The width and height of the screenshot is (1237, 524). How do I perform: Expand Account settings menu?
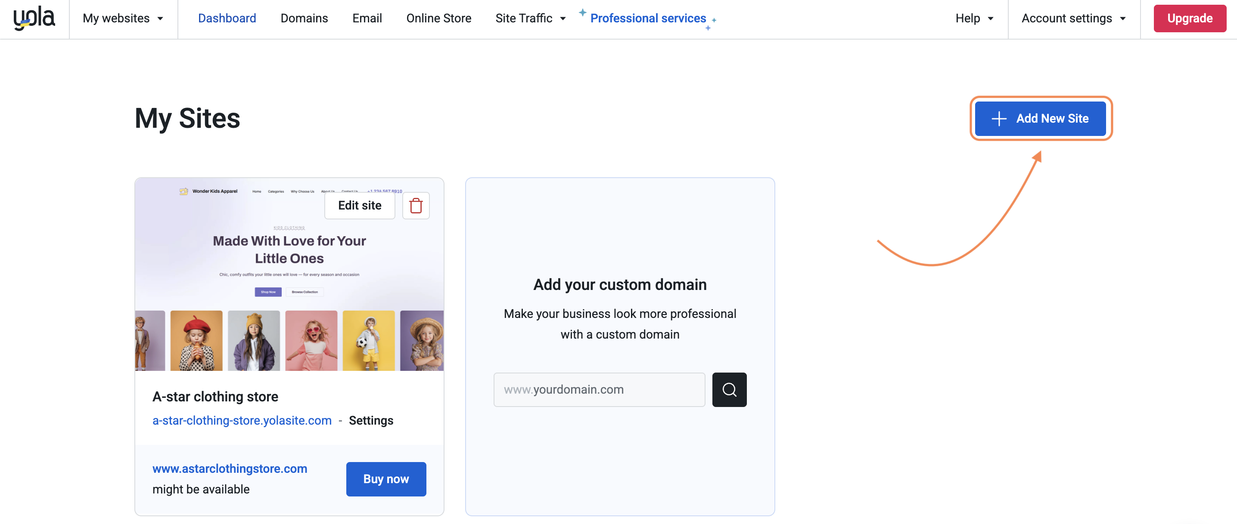pos(1074,18)
